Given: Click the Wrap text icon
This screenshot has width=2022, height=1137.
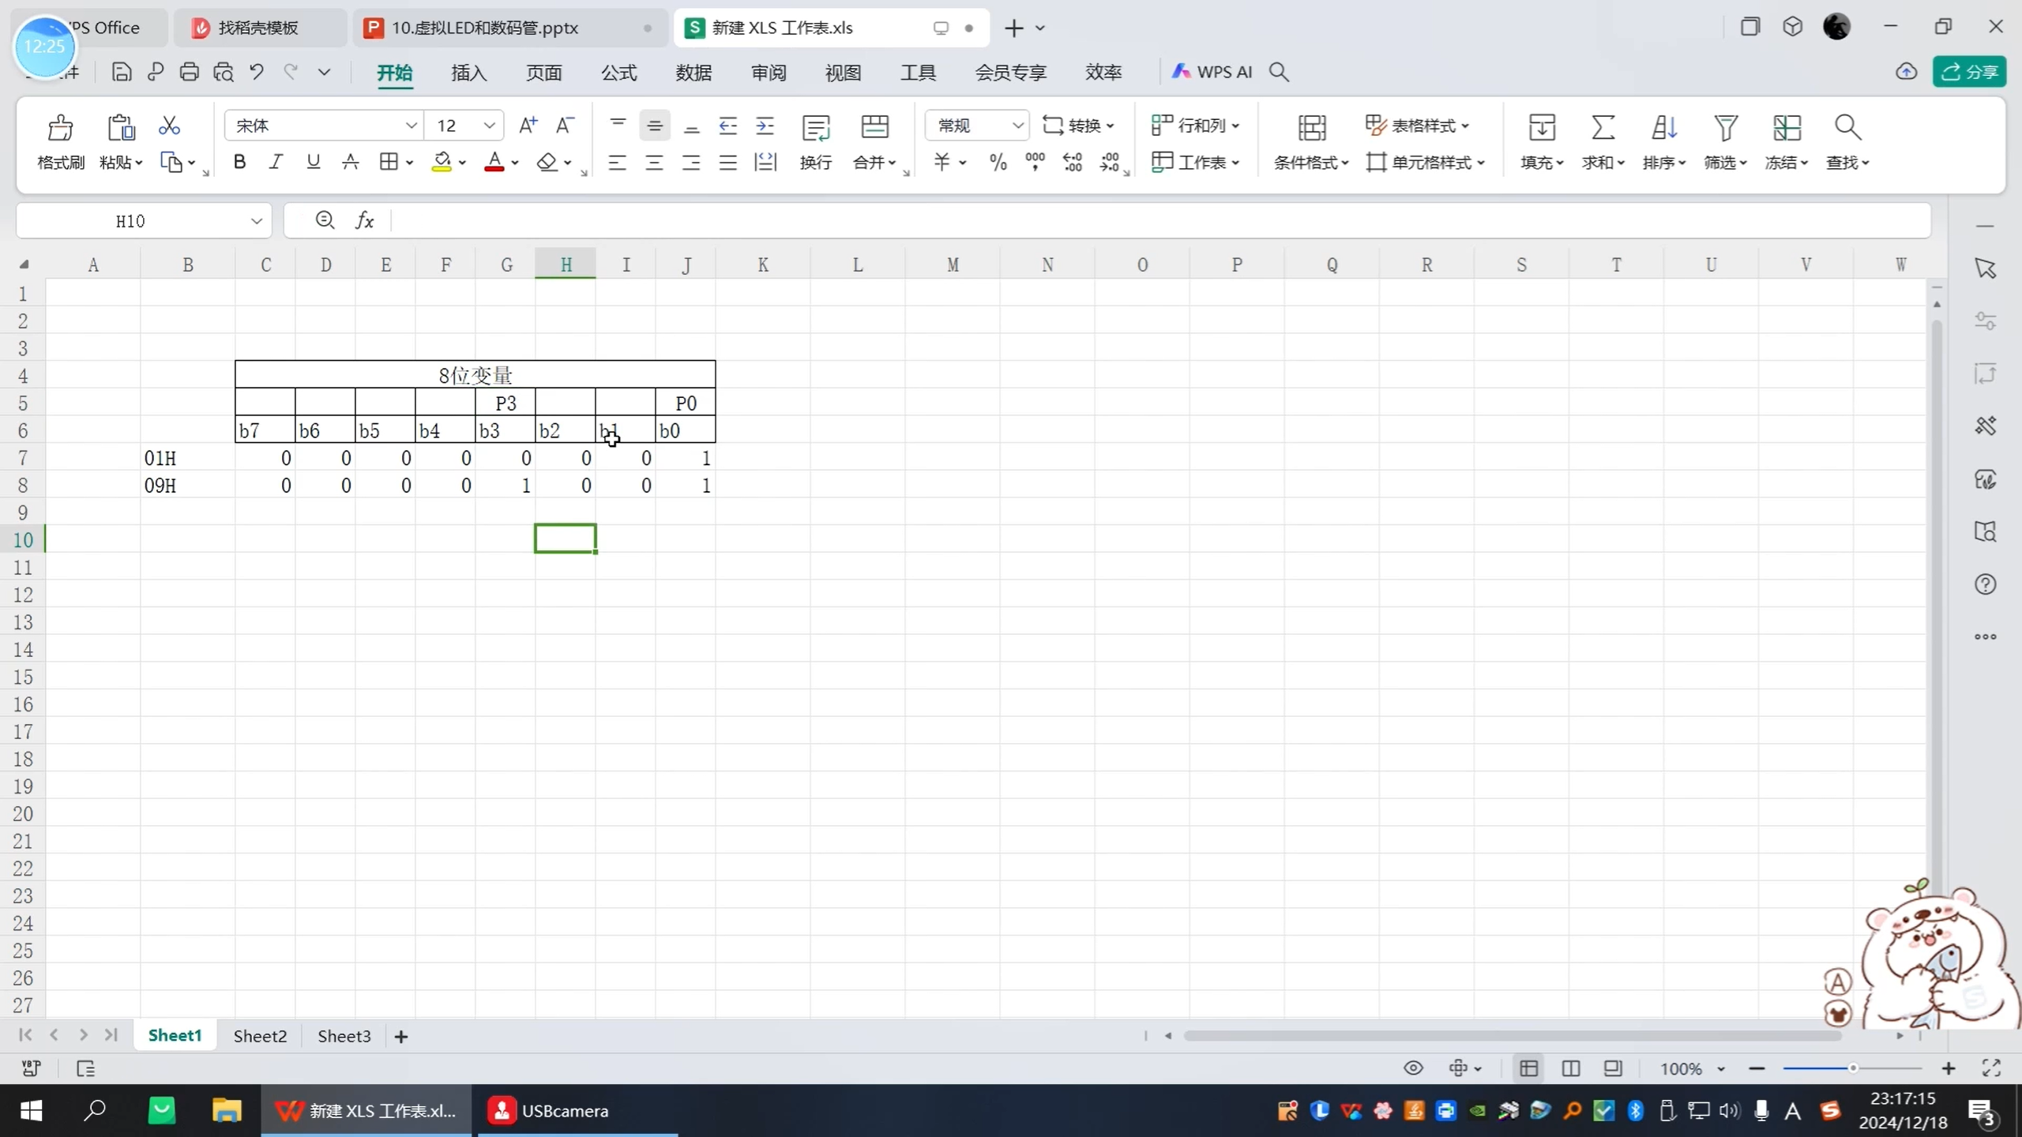Looking at the screenshot, I should coord(815,128).
